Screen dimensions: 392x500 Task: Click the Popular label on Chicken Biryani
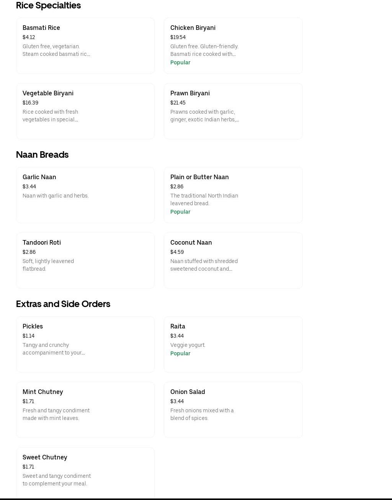pos(180,62)
